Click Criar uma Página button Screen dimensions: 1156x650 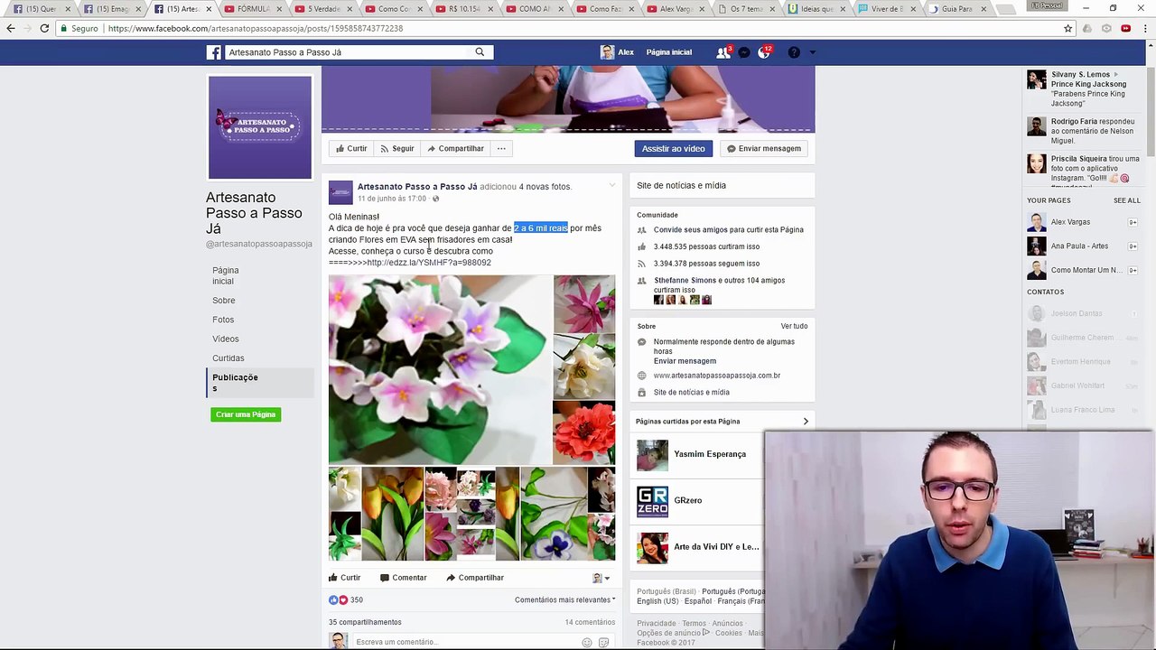[x=246, y=414]
